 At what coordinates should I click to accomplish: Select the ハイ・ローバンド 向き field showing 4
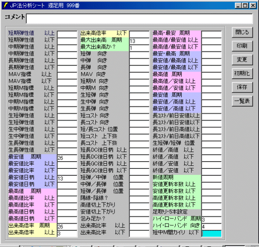coord(212,227)
